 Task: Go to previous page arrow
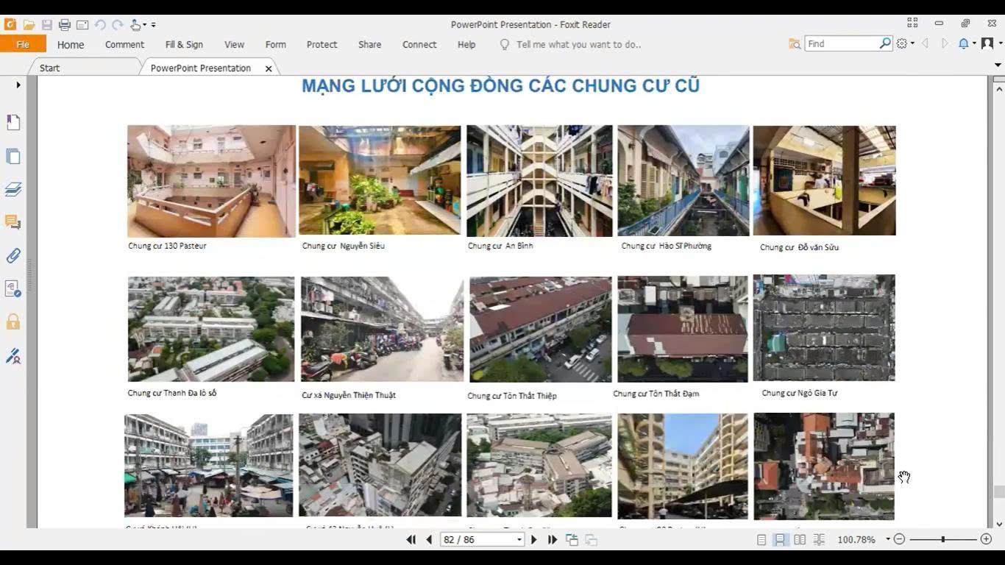point(429,539)
